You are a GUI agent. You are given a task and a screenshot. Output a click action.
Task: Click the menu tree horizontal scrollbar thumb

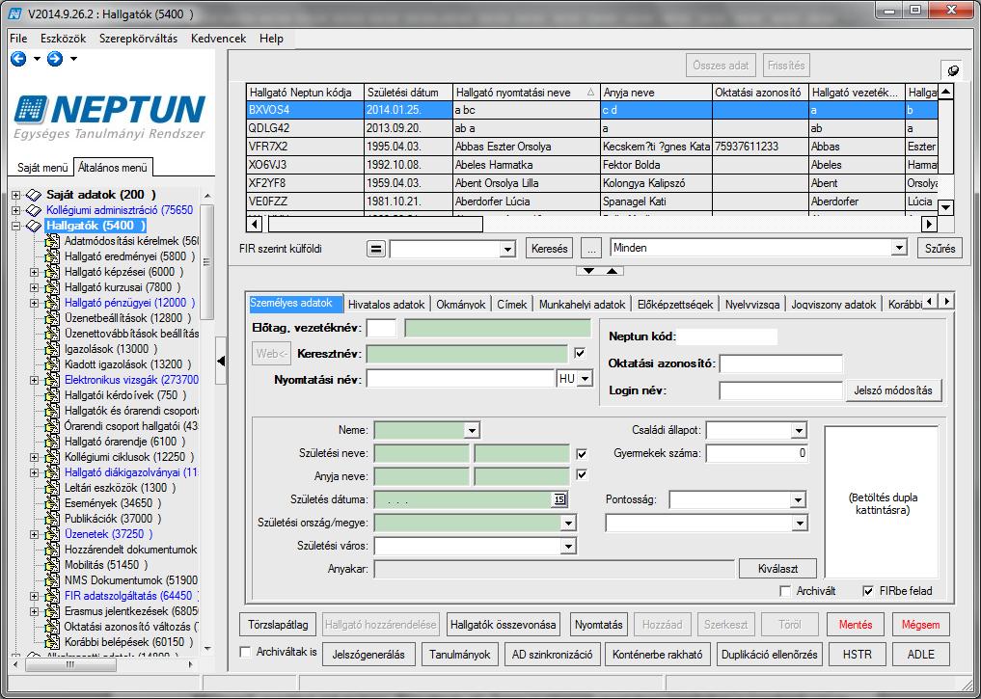[70, 664]
